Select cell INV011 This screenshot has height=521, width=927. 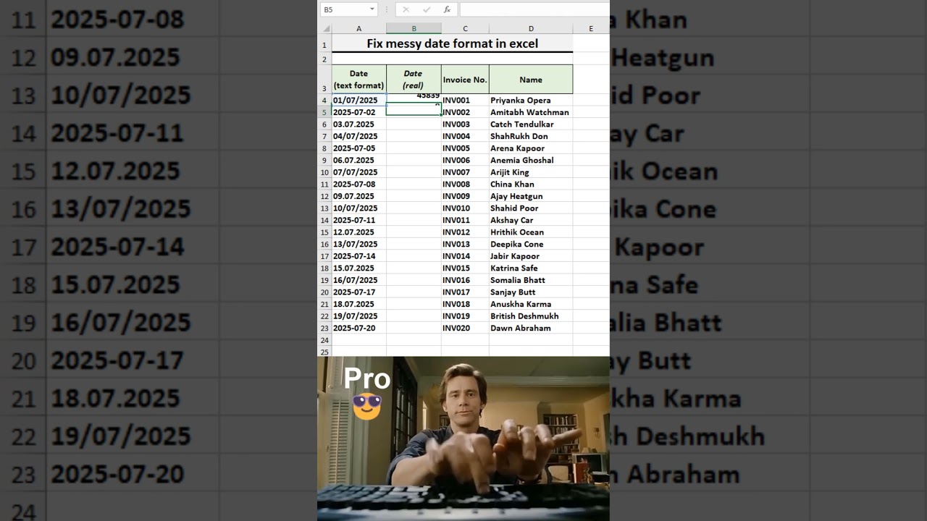tap(465, 220)
